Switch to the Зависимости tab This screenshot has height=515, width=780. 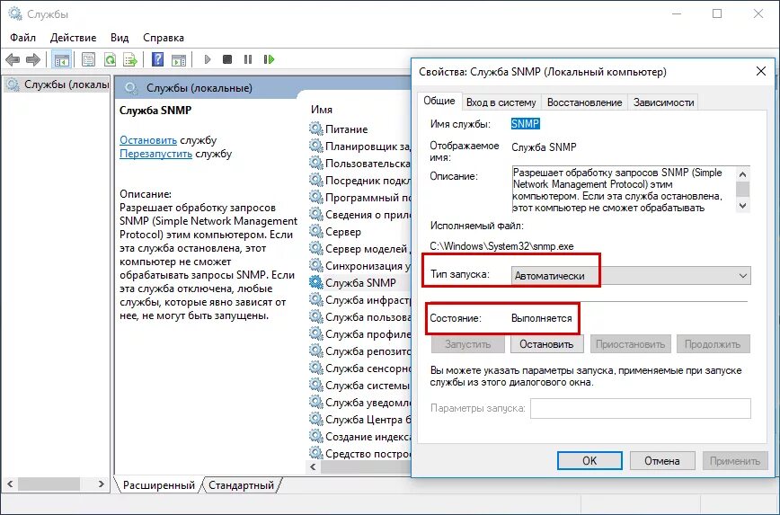coord(663,102)
